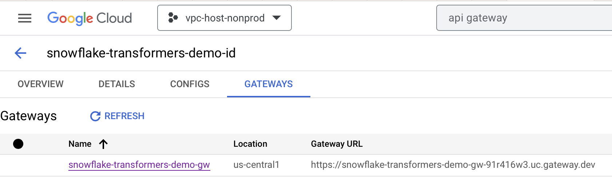612x178 pixels.
Task: Click the Location column header
Action: click(250, 144)
